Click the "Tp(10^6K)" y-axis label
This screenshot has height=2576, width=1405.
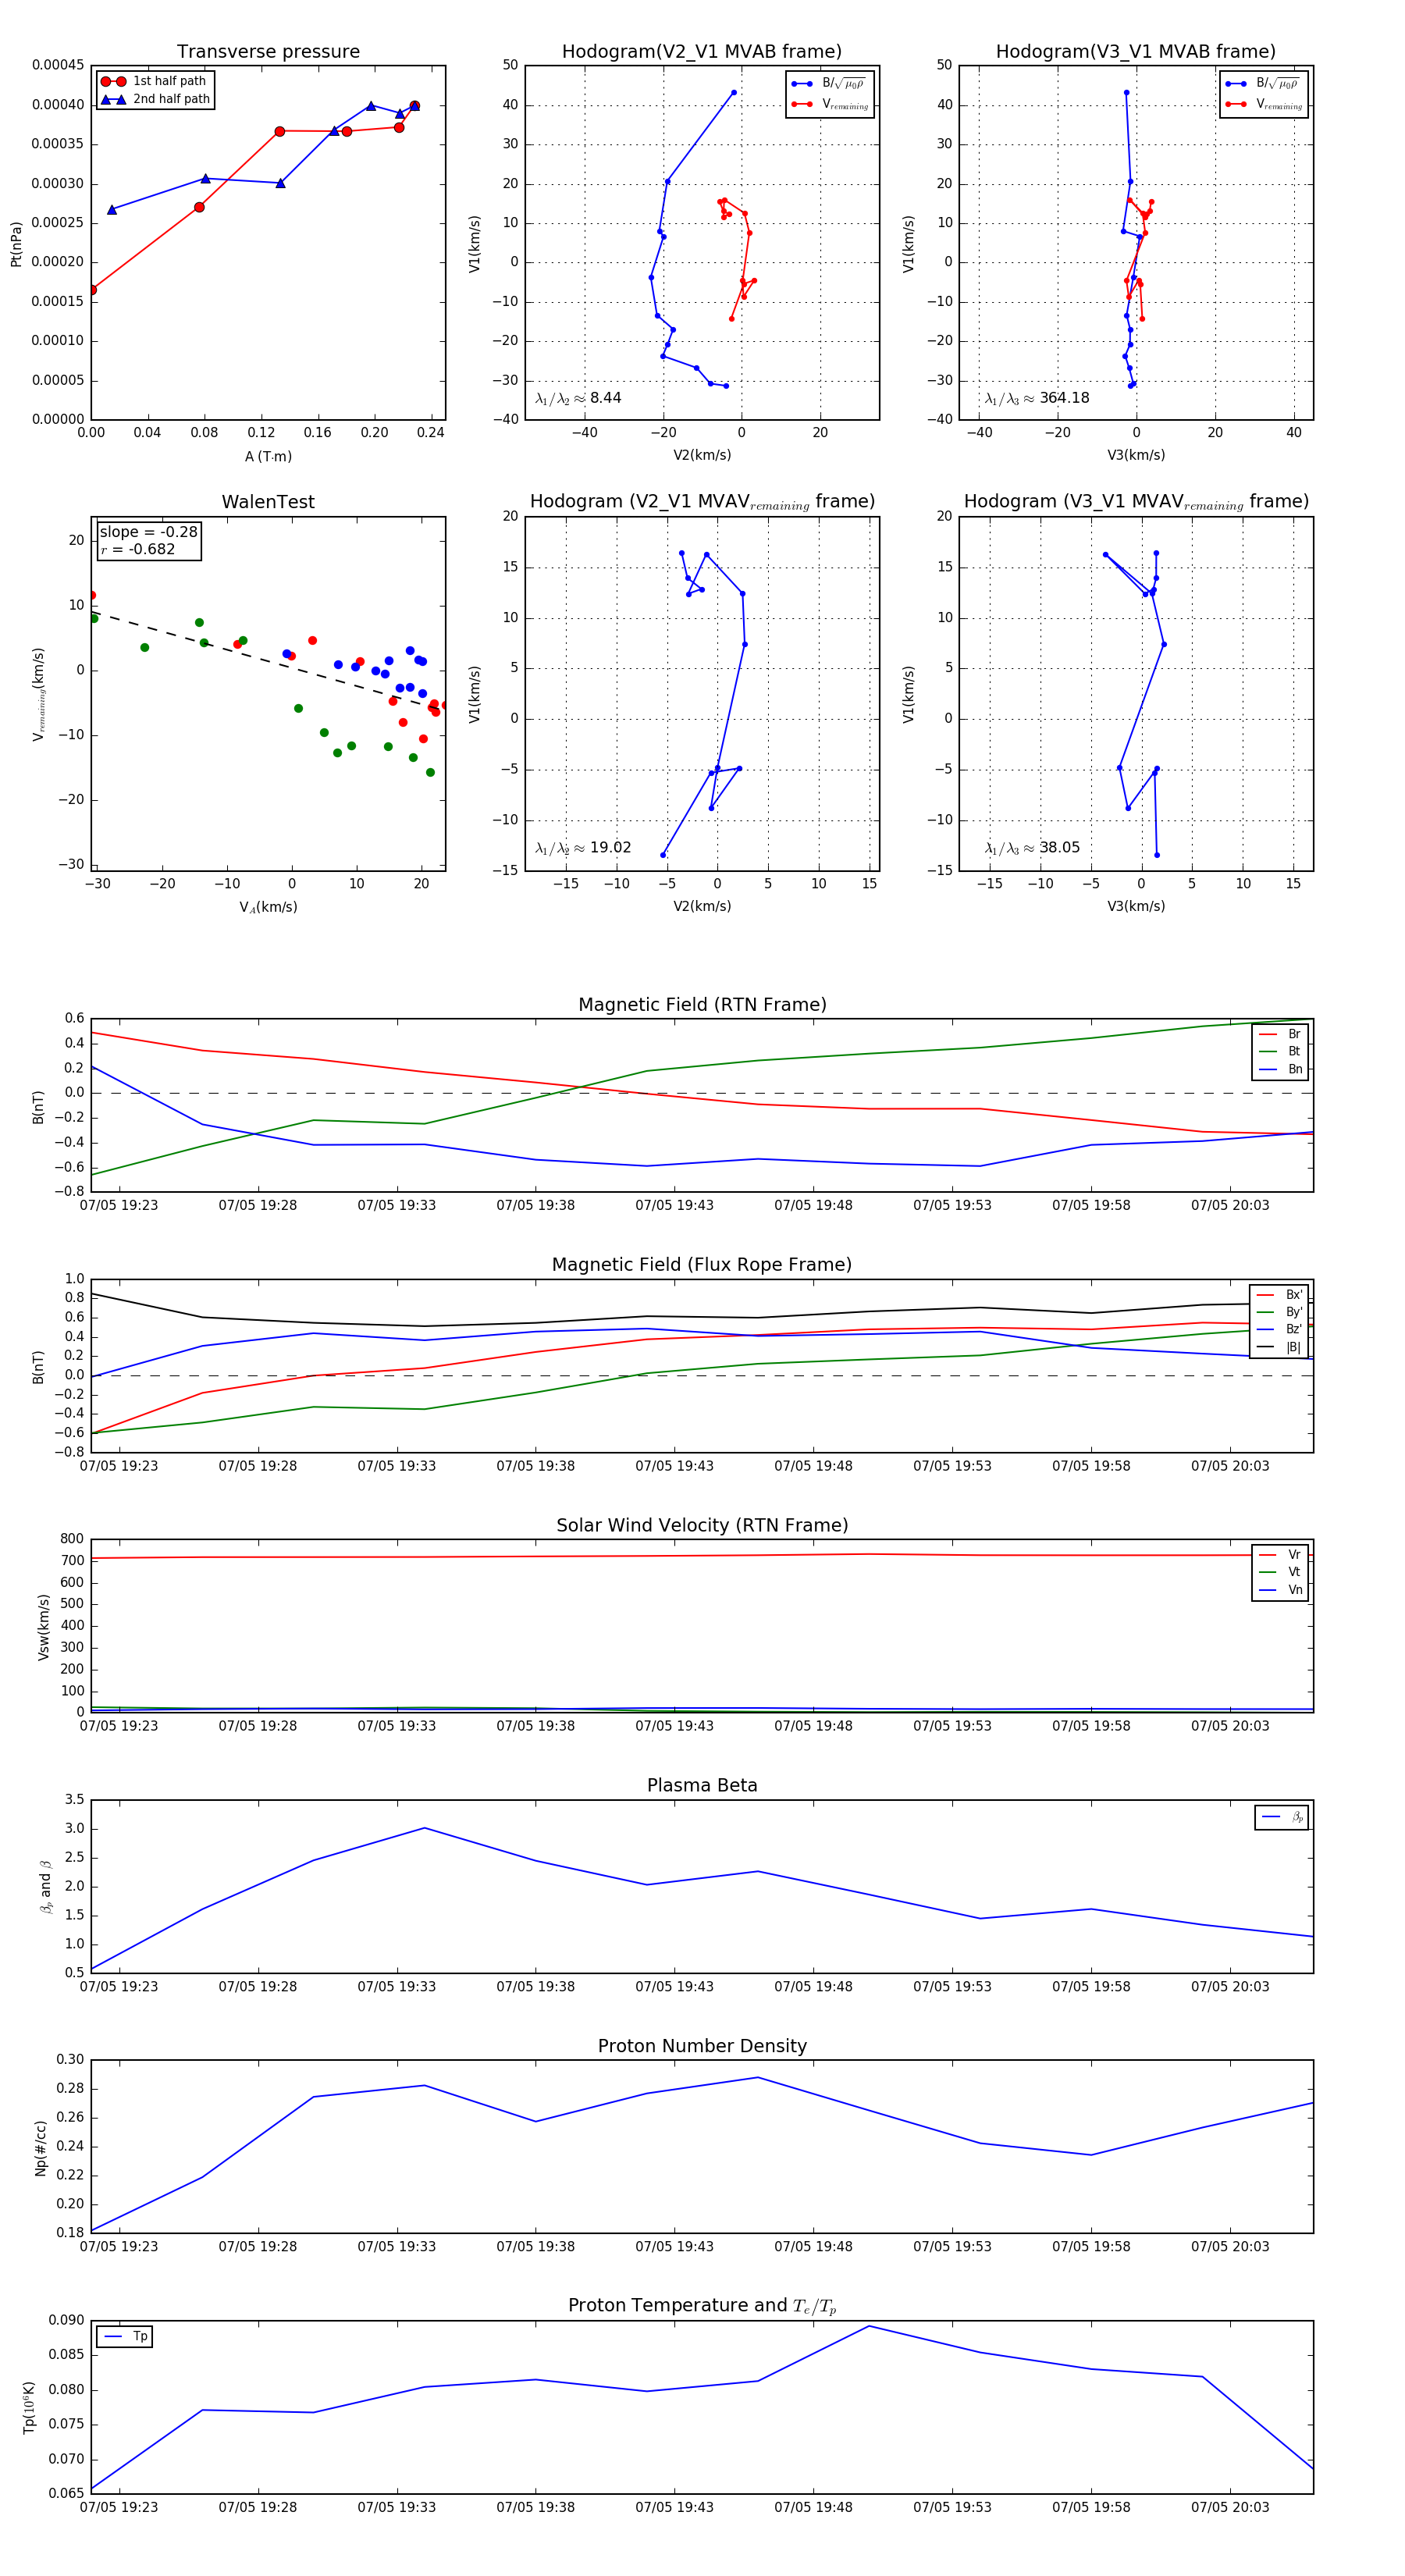28,2408
